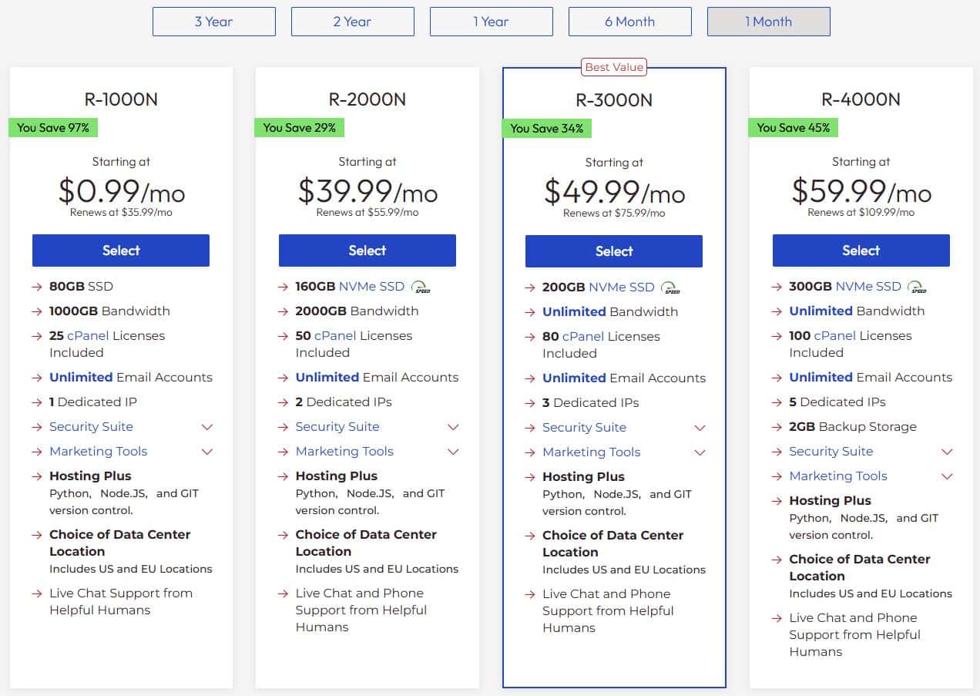Select the R-3000N Best Value plan

614,251
